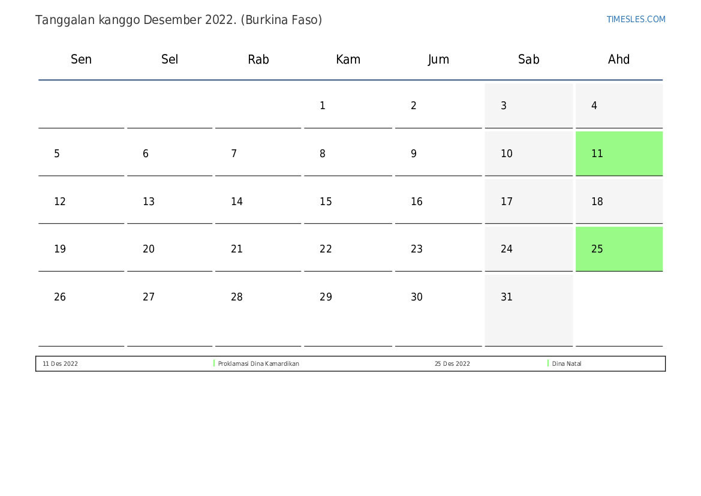
Task: Click the 25 Des 2022 legend date
Action: [x=452, y=364]
